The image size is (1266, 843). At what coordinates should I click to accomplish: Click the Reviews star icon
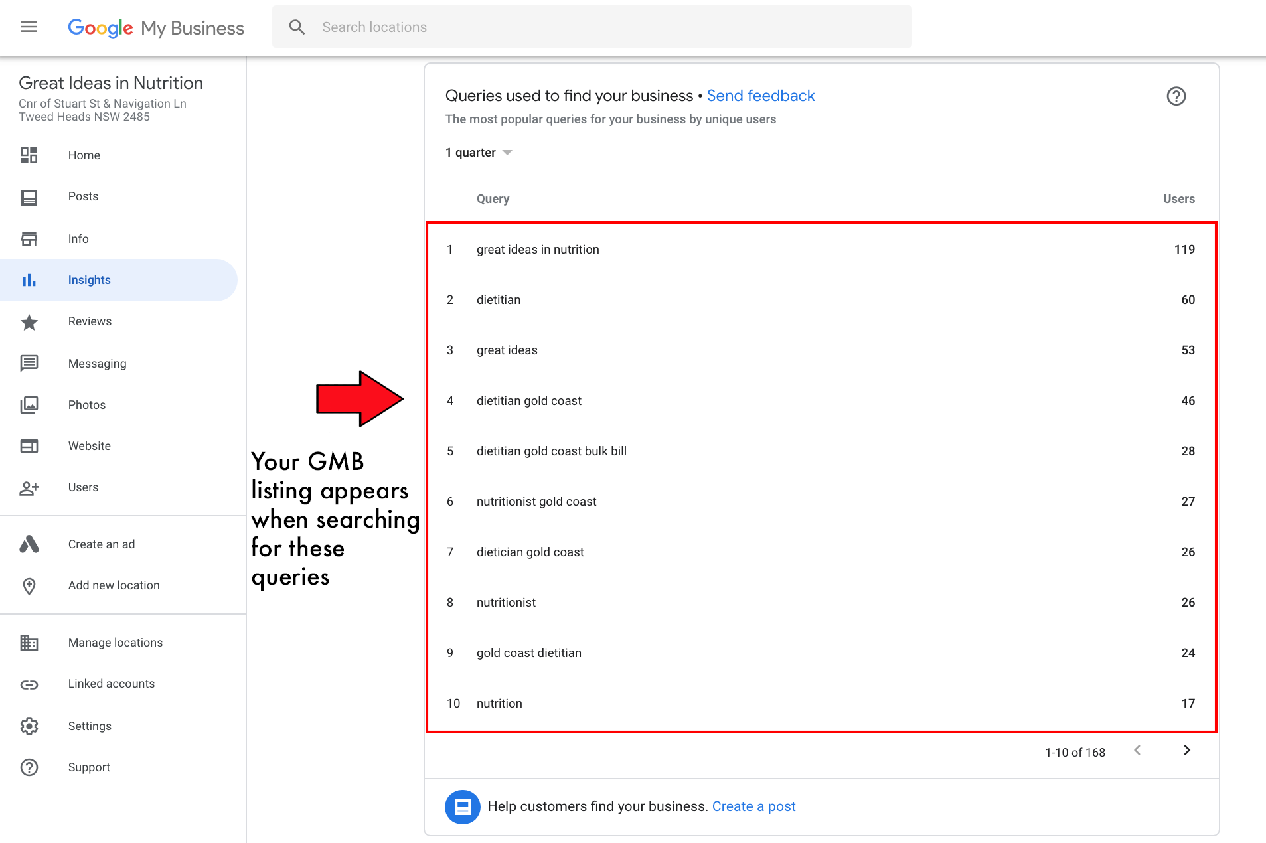(29, 322)
